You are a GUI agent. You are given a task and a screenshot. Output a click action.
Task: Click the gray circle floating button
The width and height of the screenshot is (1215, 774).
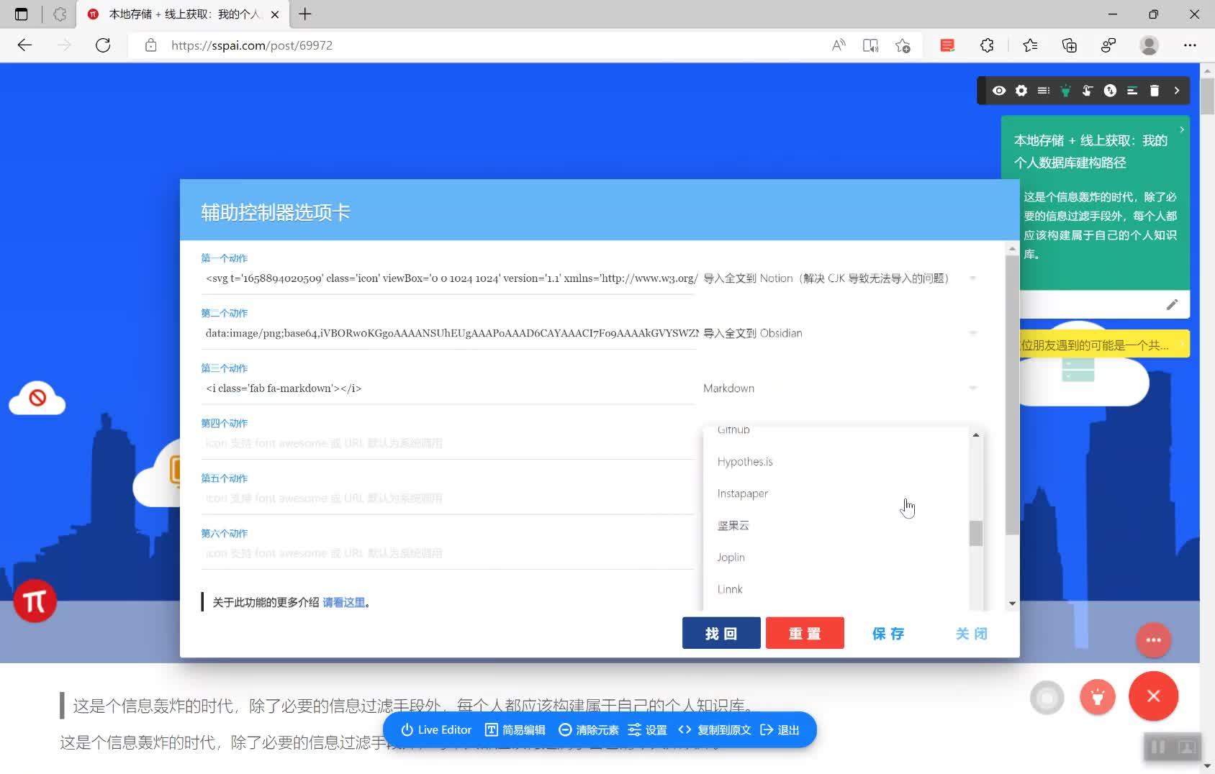tap(1047, 697)
